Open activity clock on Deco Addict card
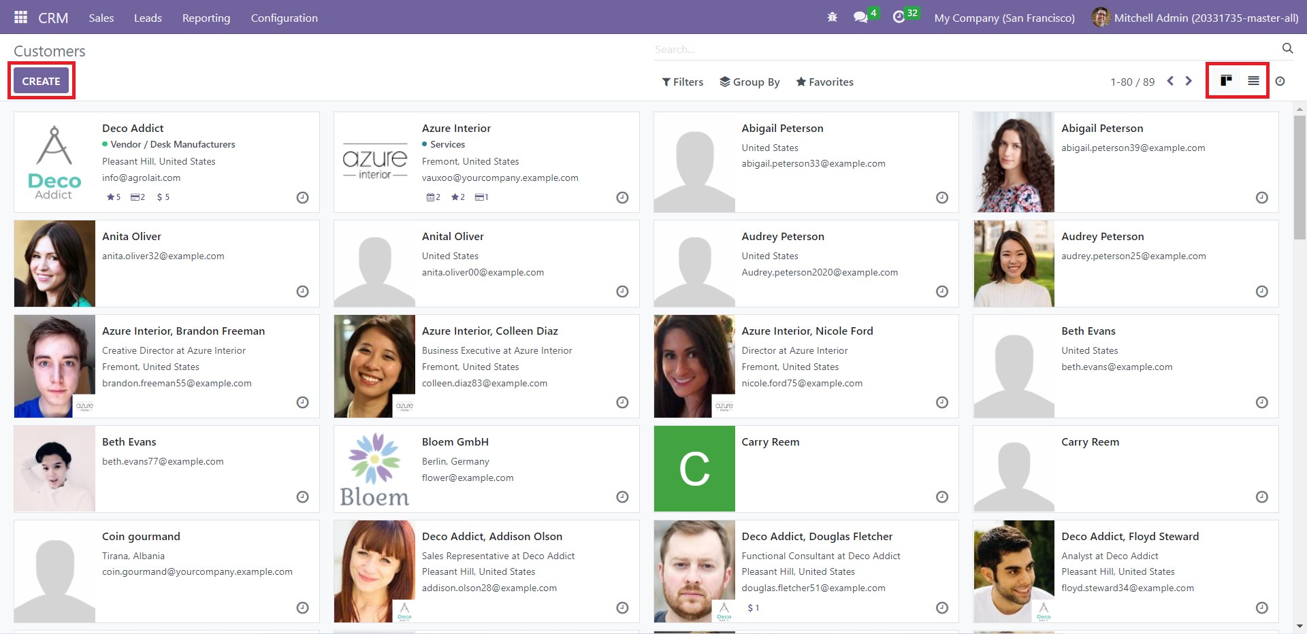1307x634 pixels. (x=303, y=197)
